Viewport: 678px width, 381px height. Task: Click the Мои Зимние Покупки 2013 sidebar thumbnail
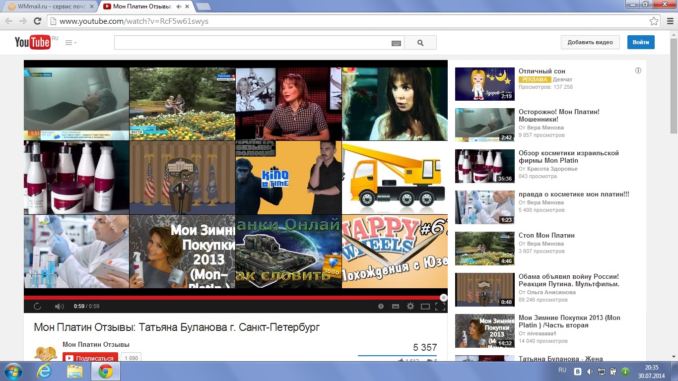click(x=485, y=330)
